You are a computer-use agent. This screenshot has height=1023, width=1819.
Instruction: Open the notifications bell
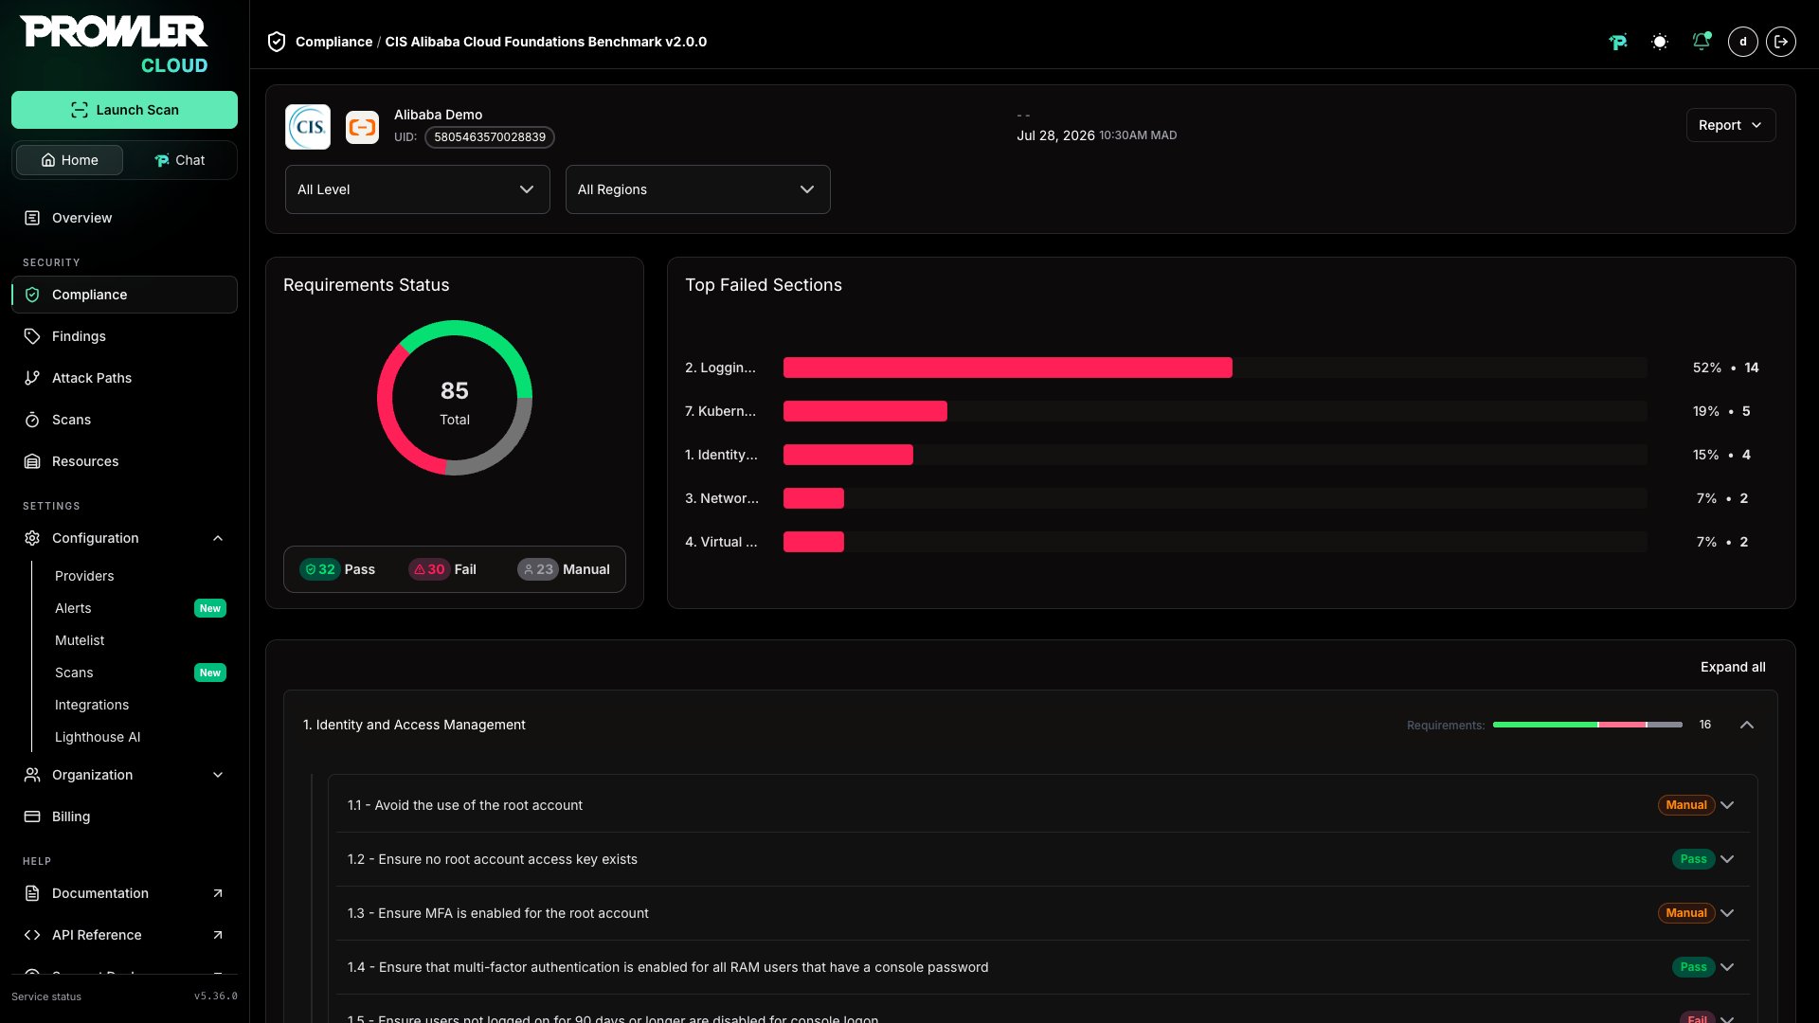coord(1702,42)
